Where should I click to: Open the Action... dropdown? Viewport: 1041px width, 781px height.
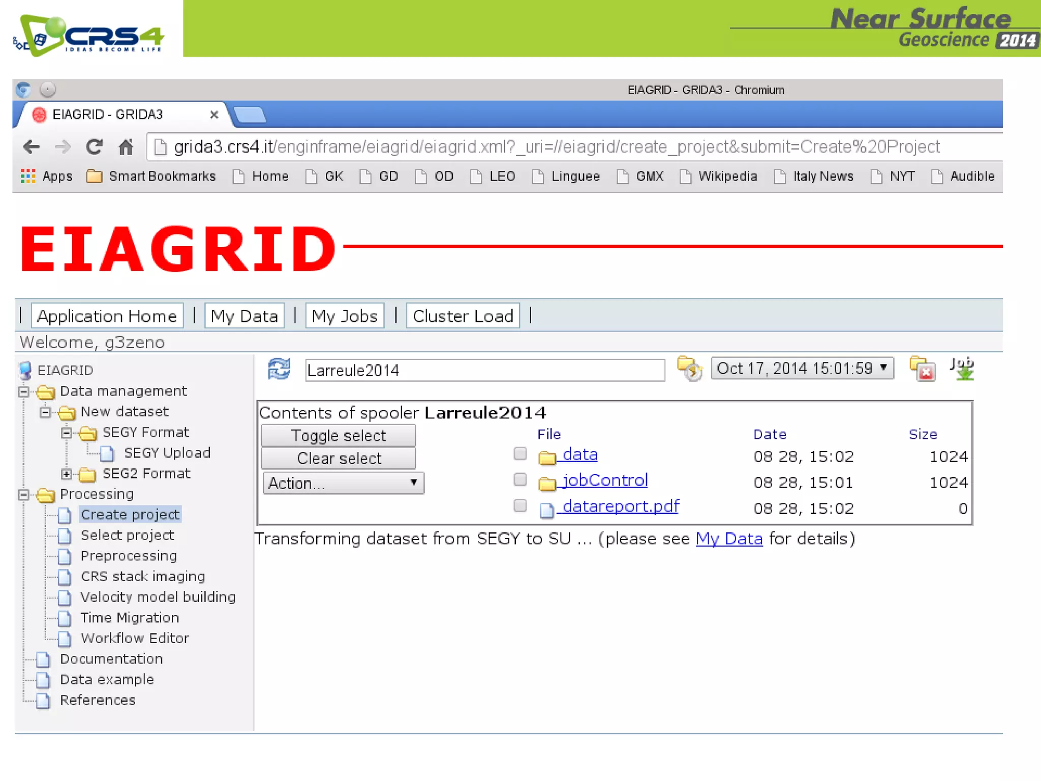pyautogui.click(x=344, y=483)
